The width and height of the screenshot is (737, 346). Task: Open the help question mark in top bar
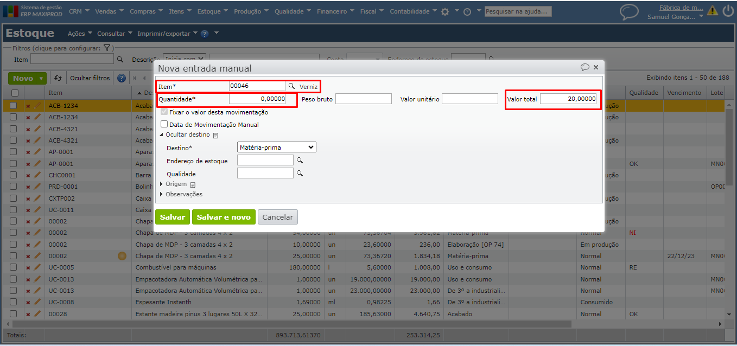467,11
